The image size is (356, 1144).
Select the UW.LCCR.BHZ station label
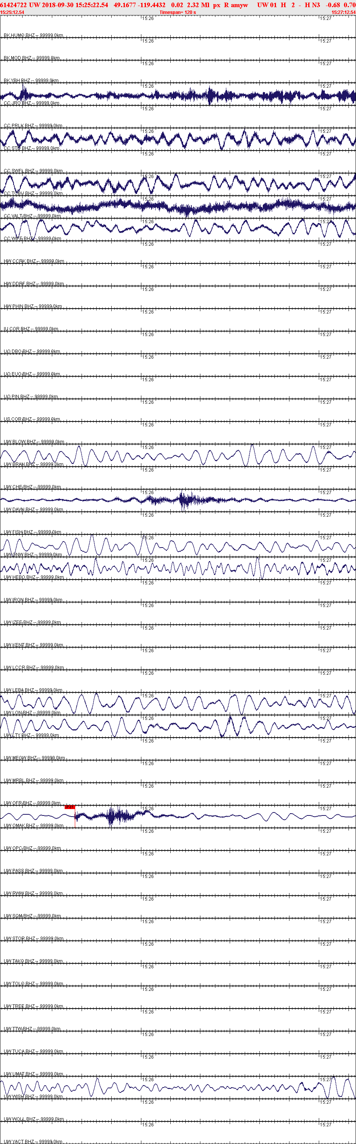34,668
